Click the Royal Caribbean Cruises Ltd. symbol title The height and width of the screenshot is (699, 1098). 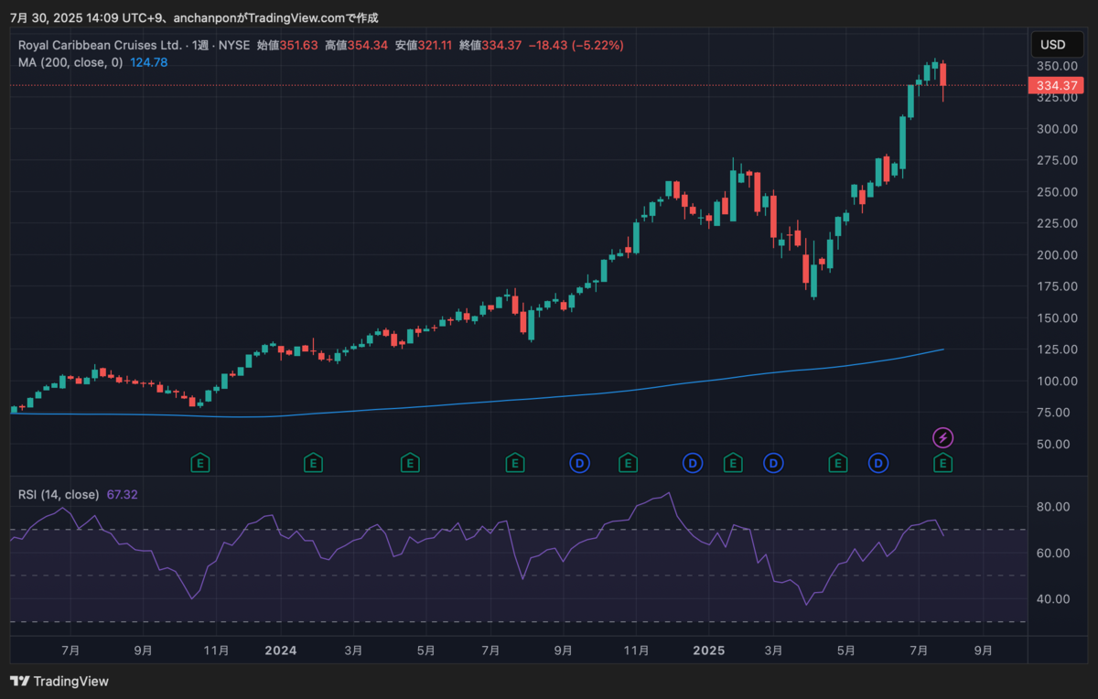point(102,45)
